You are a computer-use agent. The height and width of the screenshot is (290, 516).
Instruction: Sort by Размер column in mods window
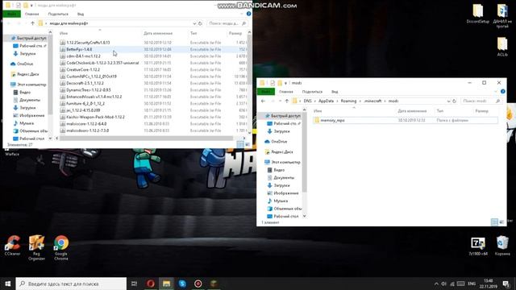point(481,111)
